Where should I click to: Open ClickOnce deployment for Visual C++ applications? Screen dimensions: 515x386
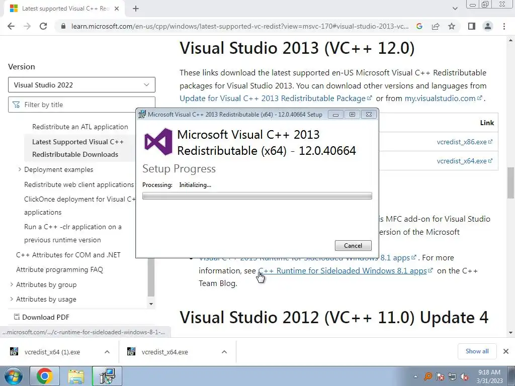click(x=79, y=206)
